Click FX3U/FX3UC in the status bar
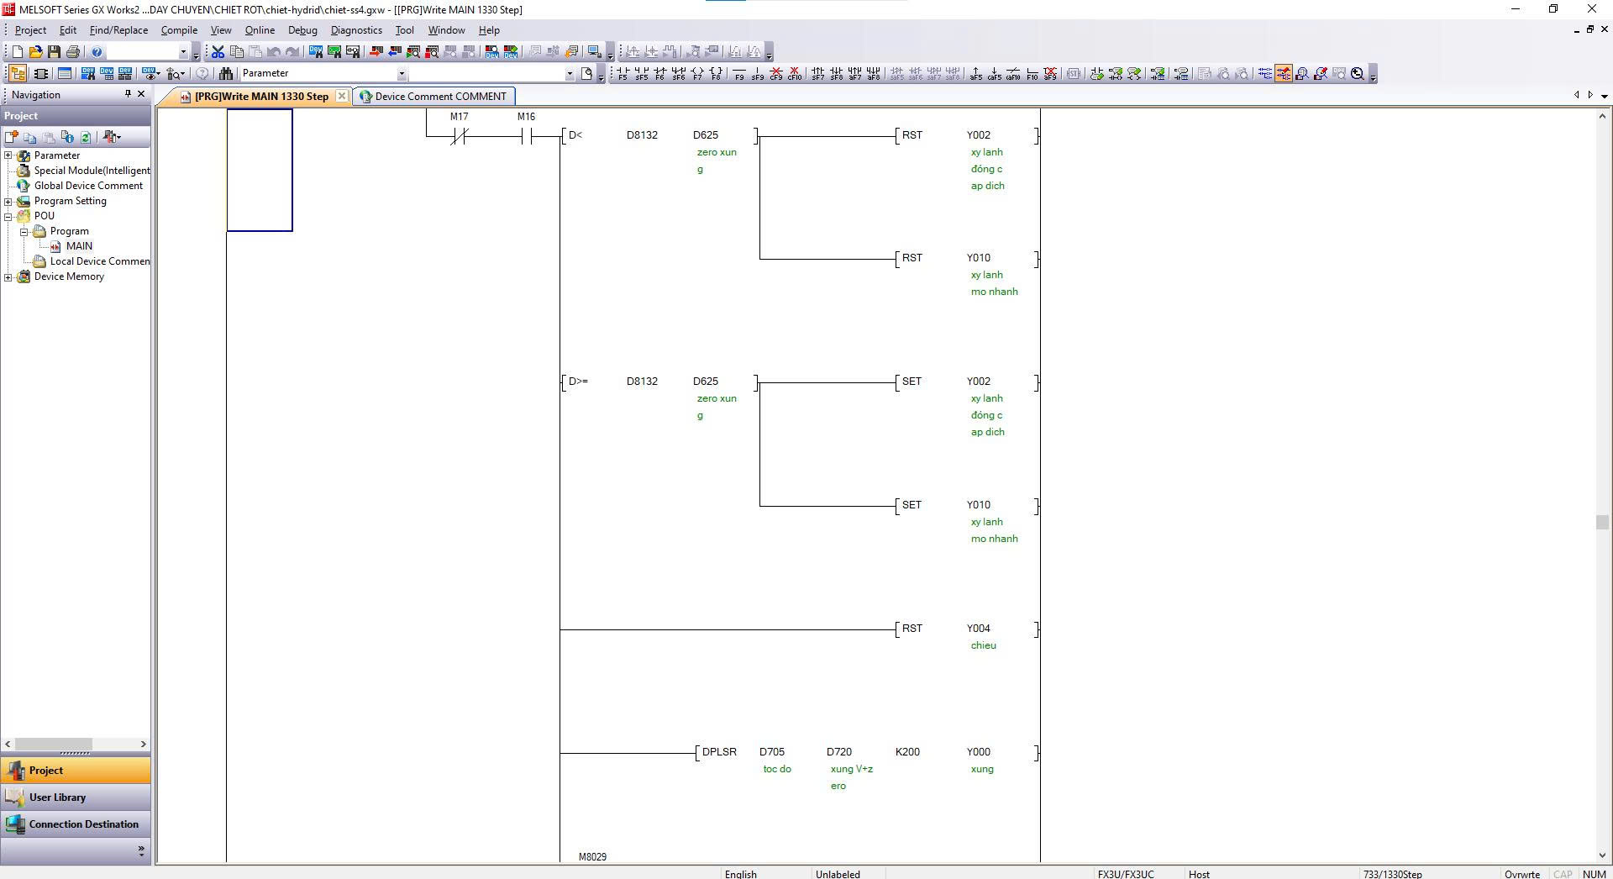Viewport: 1613px width, 879px height. [1126, 874]
